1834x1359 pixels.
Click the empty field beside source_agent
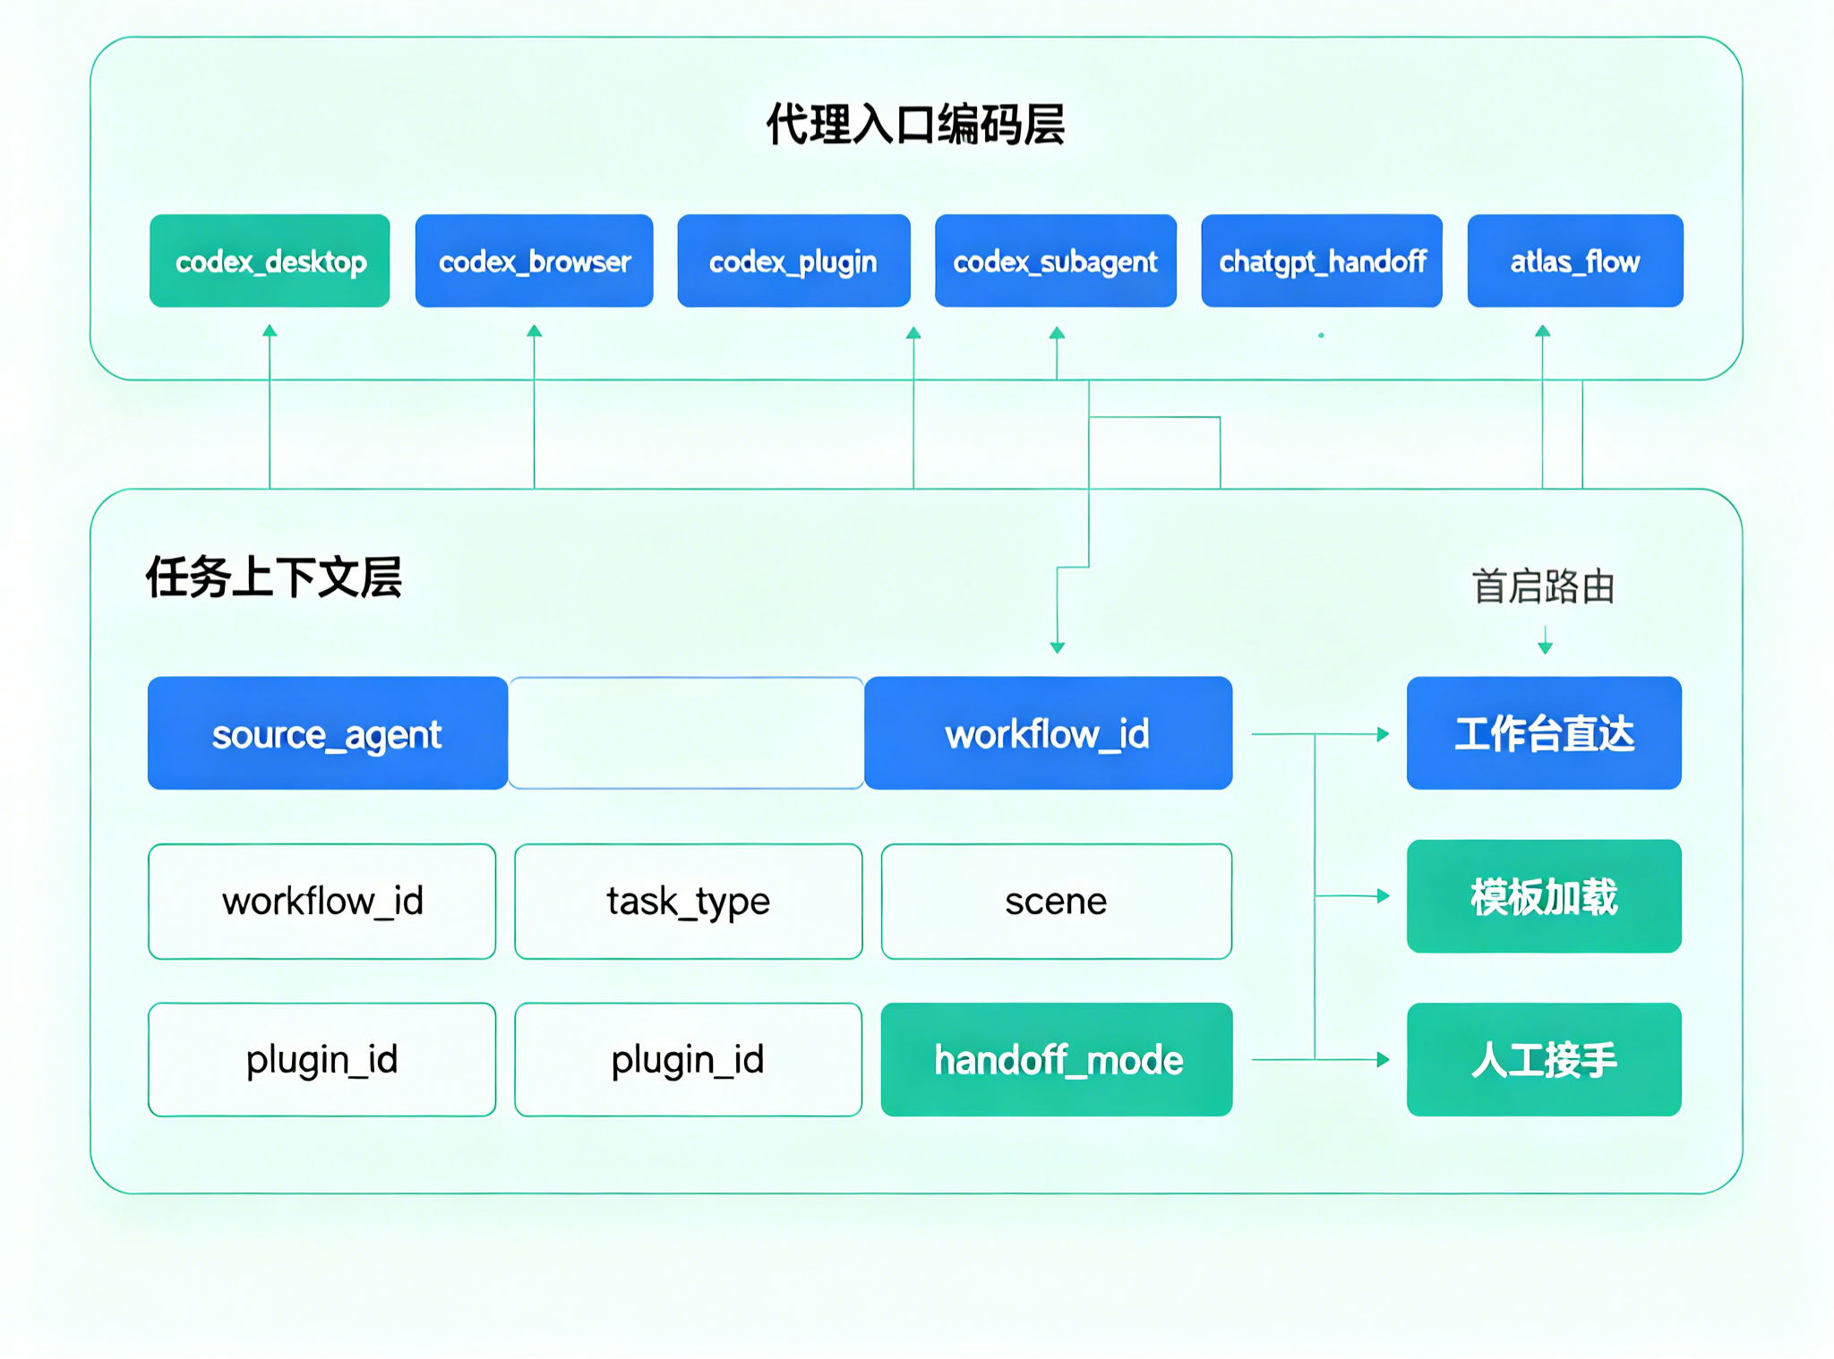686,734
